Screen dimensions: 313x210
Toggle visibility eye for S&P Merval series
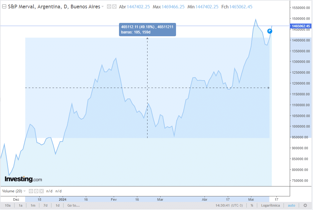(x=109, y=7)
